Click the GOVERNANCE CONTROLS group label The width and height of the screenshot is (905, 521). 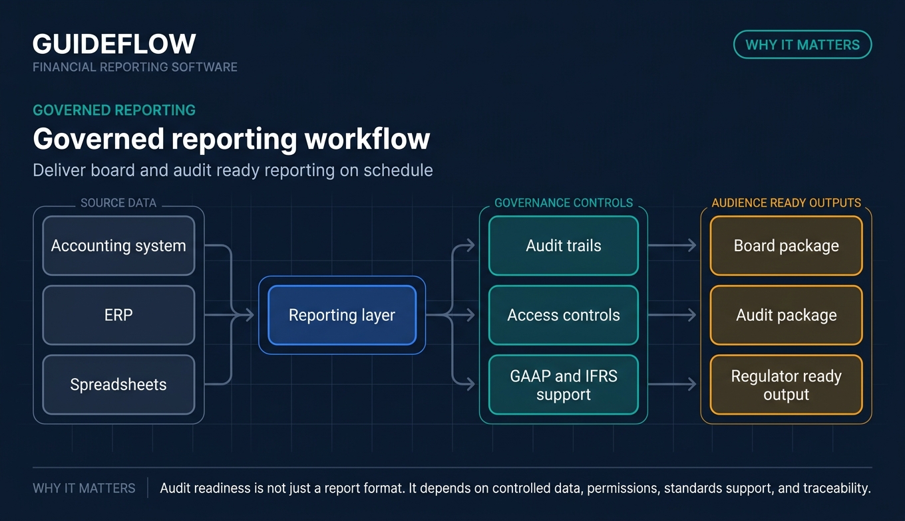coord(564,203)
